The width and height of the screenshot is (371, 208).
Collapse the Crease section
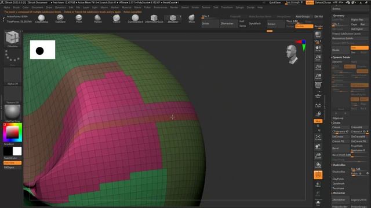pyautogui.click(x=336, y=122)
